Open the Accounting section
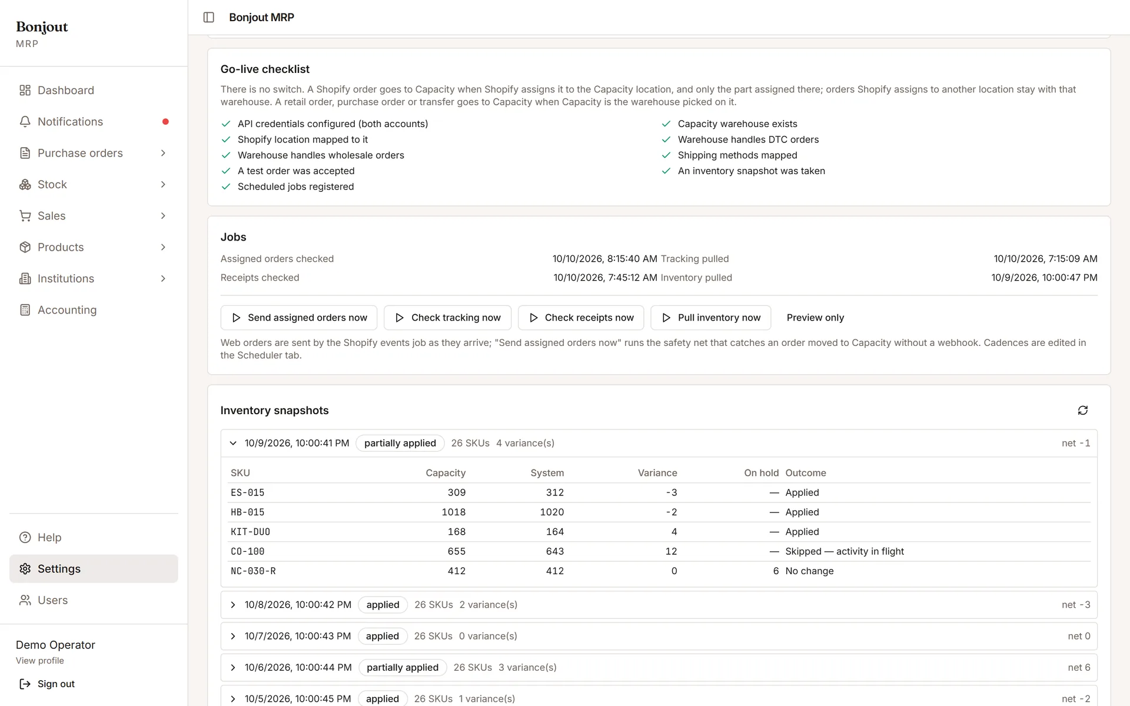This screenshot has height=706, width=1130. (x=94, y=310)
